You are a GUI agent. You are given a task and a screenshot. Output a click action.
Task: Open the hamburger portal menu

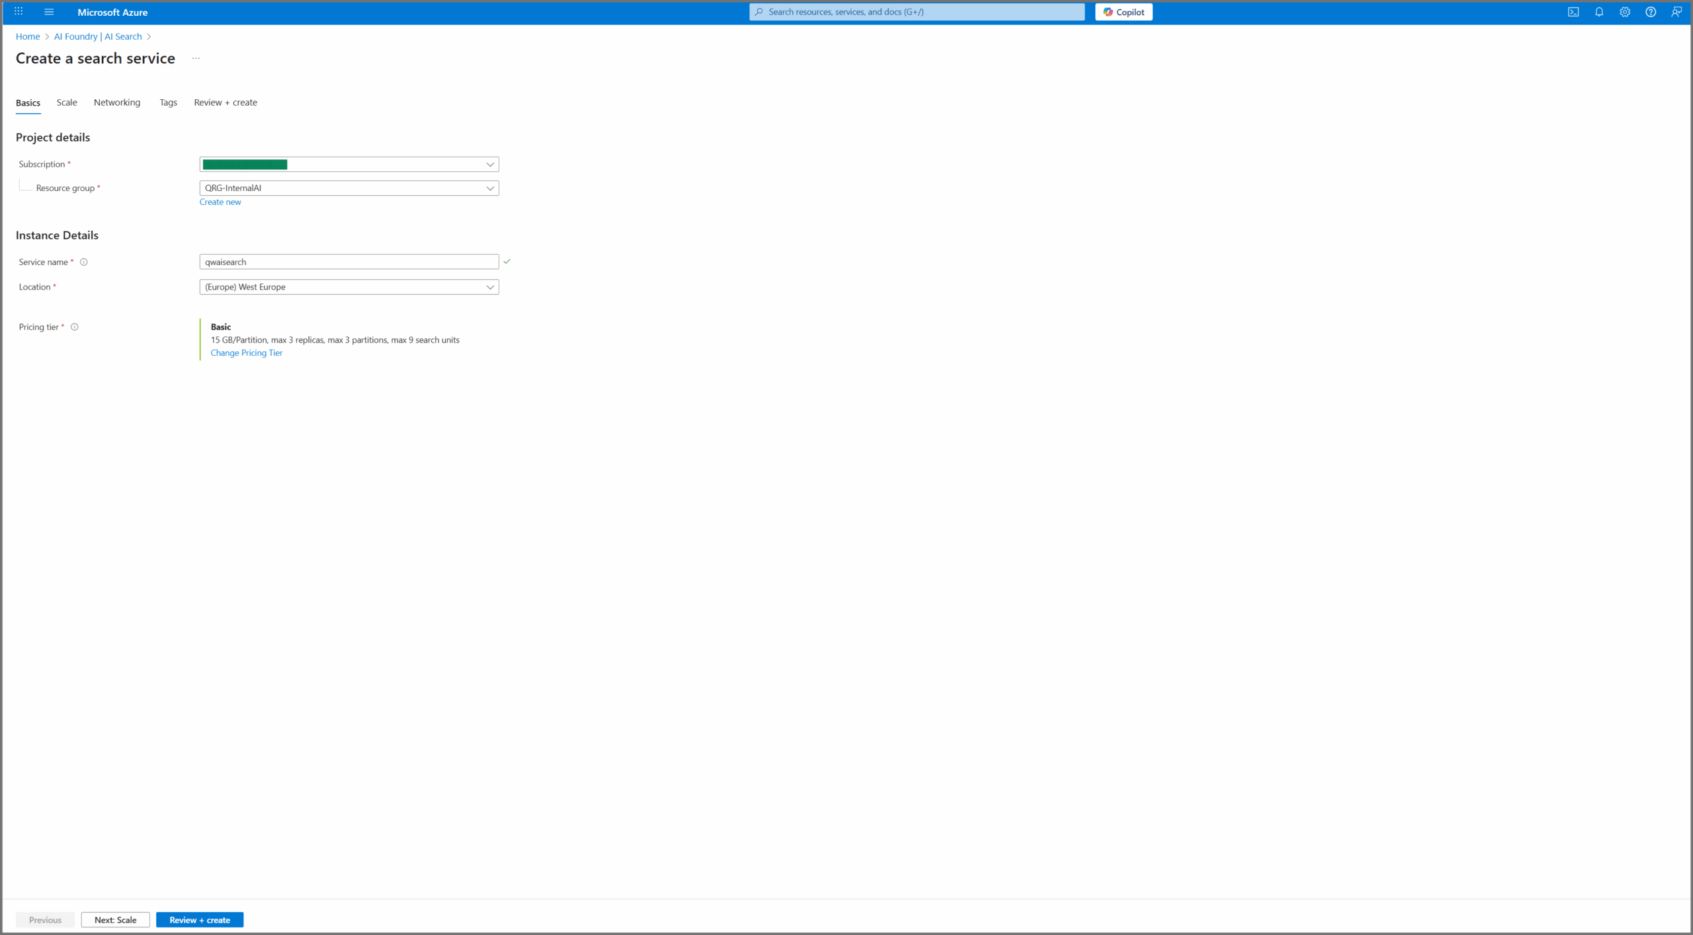click(x=49, y=12)
